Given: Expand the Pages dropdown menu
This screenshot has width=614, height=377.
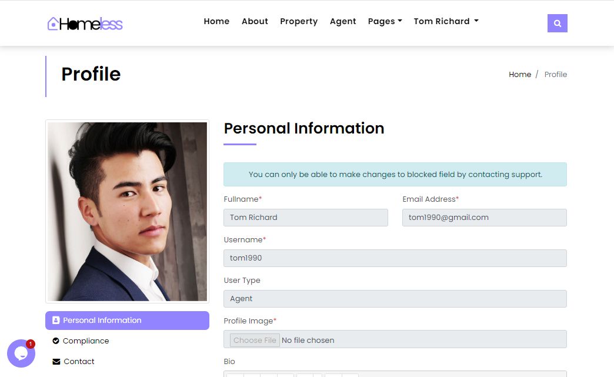Looking at the screenshot, I should [385, 21].
